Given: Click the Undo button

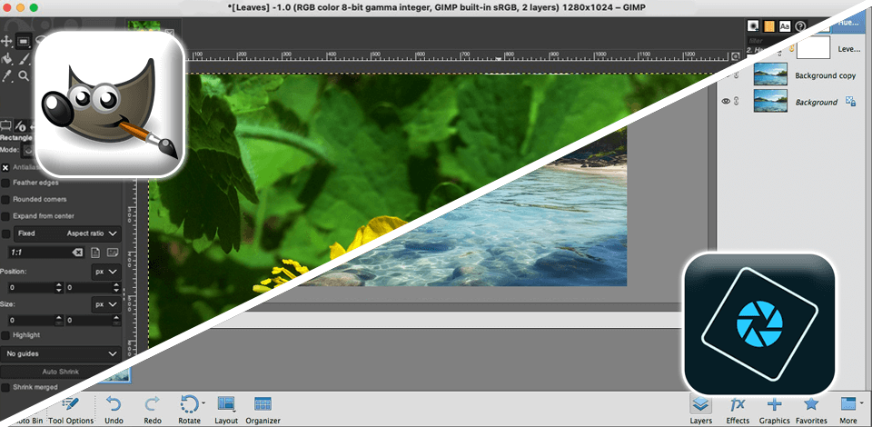Looking at the screenshot, I should pos(114,411).
